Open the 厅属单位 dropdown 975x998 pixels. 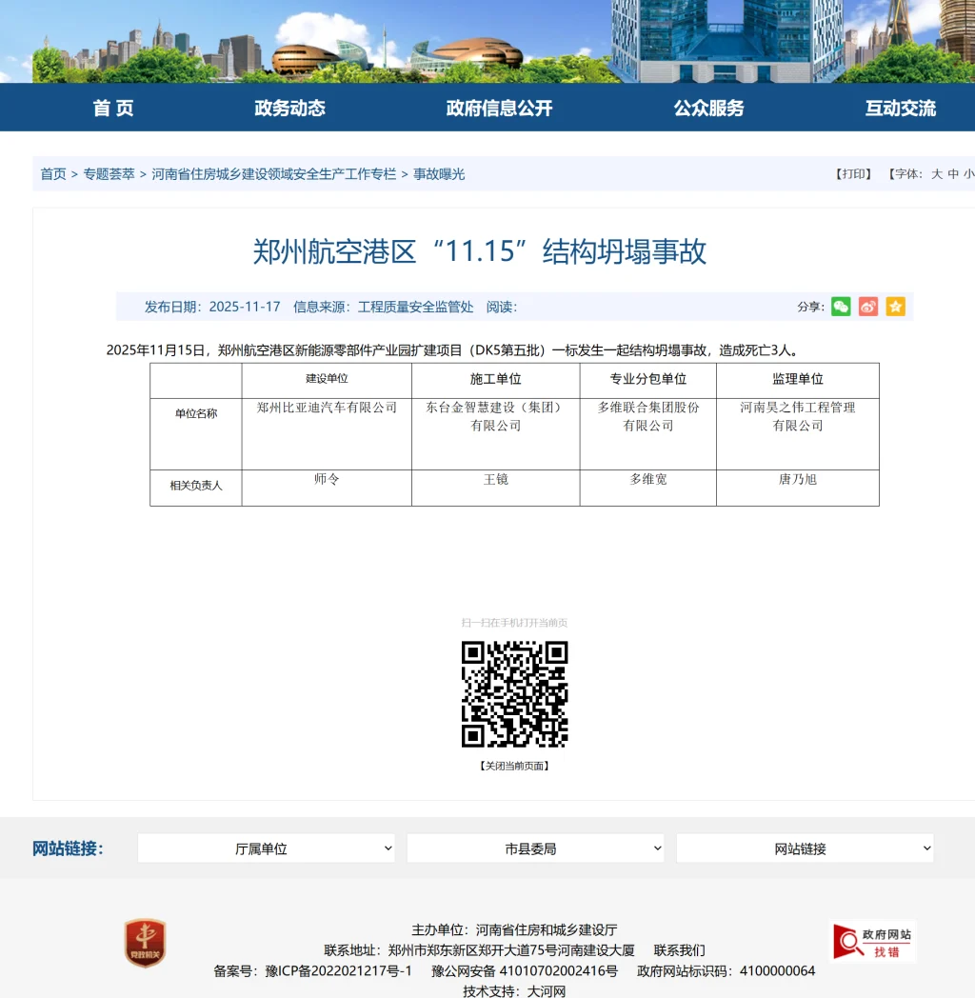266,848
